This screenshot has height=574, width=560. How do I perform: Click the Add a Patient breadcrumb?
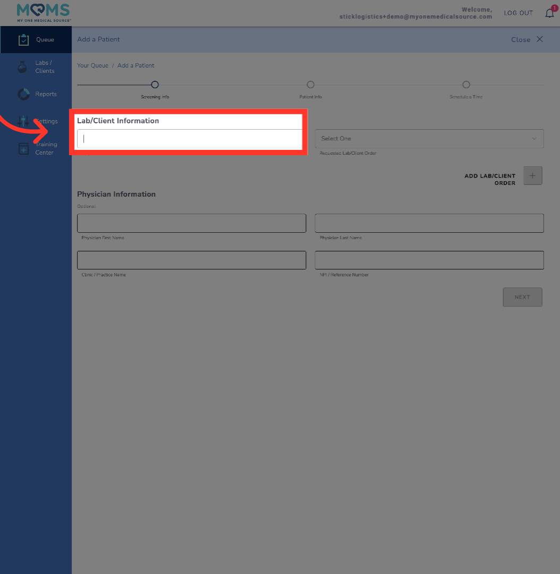click(x=136, y=65)
